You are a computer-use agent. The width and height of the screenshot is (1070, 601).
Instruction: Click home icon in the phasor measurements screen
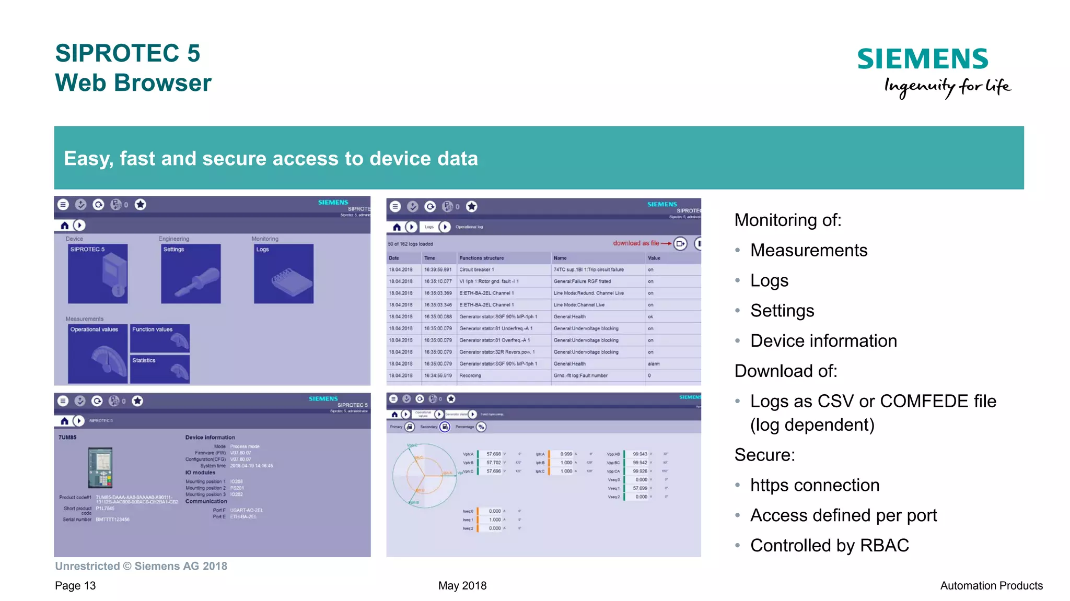click(394, 415)
